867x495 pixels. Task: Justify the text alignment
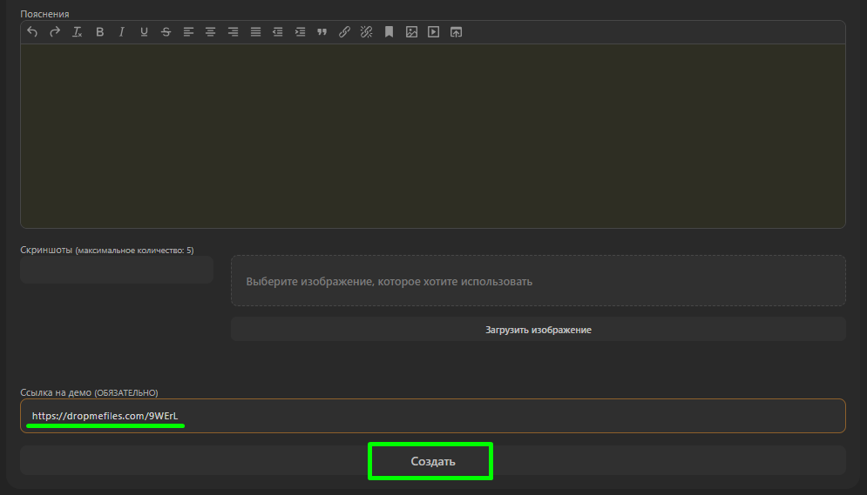point(256,32)
